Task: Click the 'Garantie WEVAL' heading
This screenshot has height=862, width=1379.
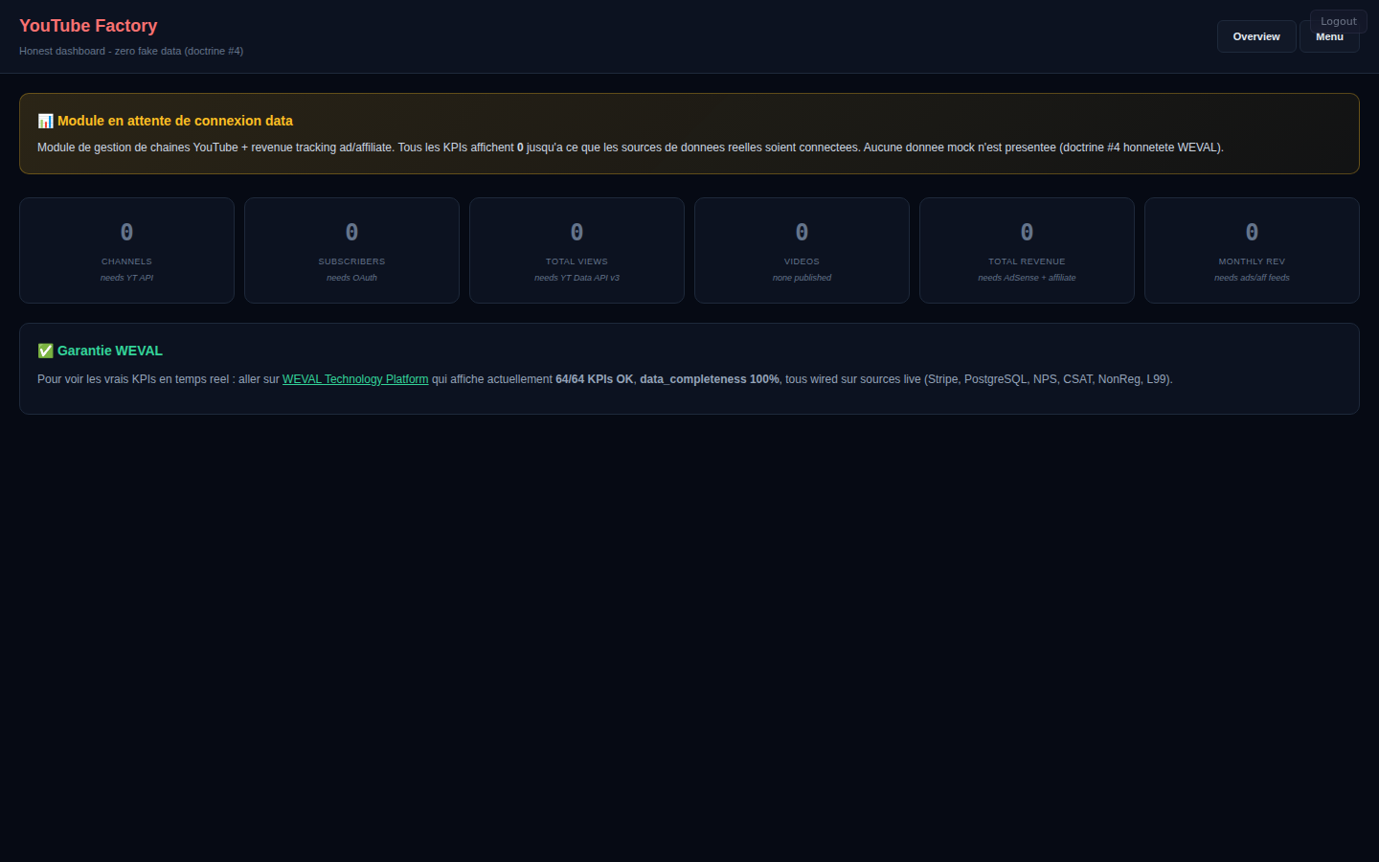Action: 110,351
